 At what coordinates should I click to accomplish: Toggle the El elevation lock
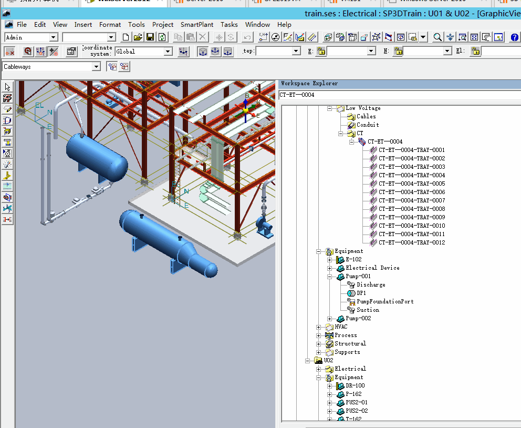475,51
